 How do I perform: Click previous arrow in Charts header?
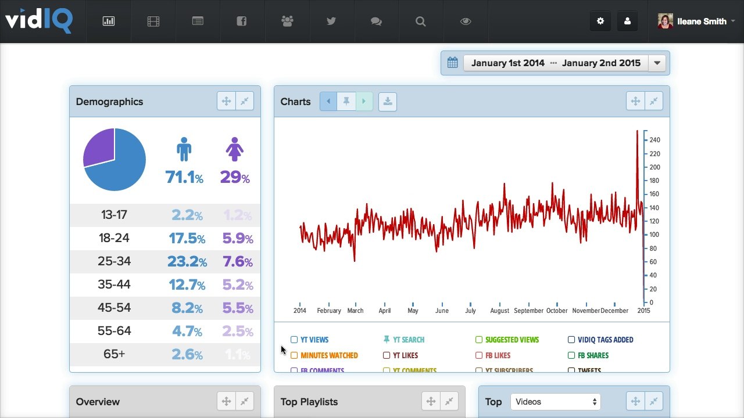pos(328,102)
